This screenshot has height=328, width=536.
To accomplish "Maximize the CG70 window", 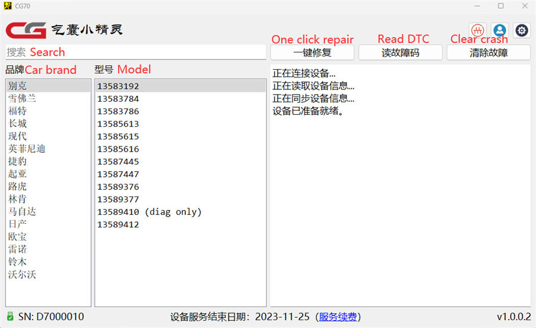I will 500,6.
